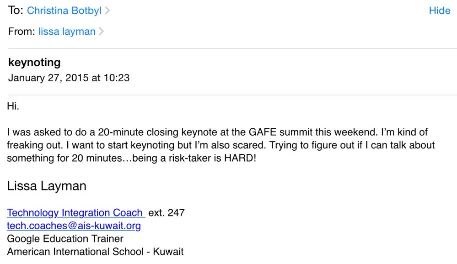Select the keynoting subject line

[34, 63]
